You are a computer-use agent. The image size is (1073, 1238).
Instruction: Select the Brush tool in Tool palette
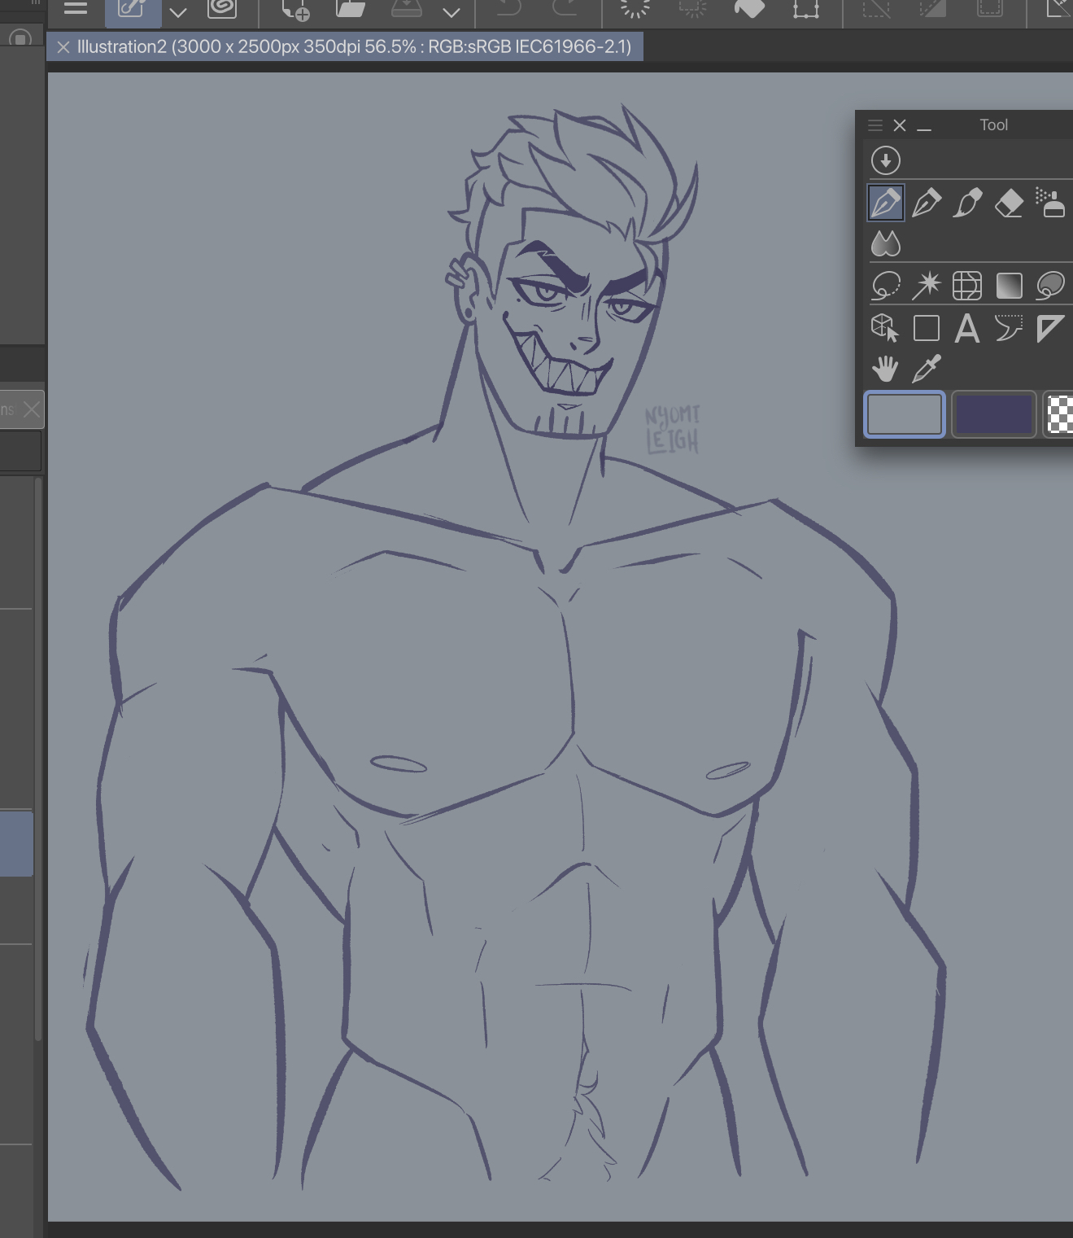[x=967, y=203]
